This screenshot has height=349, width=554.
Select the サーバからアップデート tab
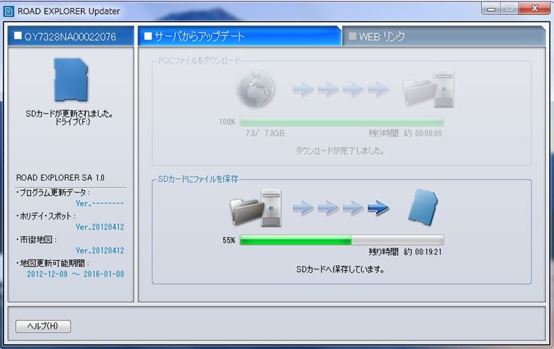[x=240, y=36]
